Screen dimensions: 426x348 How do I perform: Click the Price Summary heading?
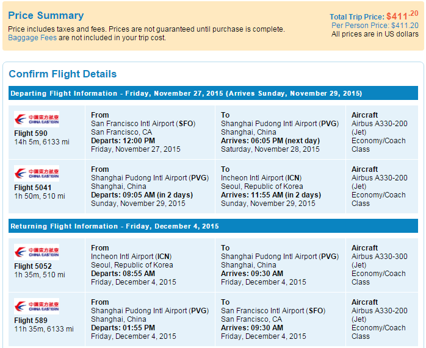click(46, 15)
